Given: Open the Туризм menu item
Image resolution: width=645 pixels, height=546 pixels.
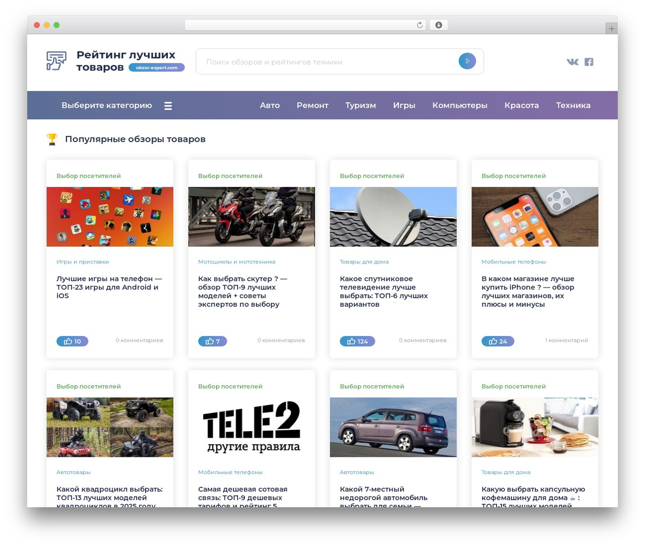Looking at the screenshot, I should pos(360,105).
